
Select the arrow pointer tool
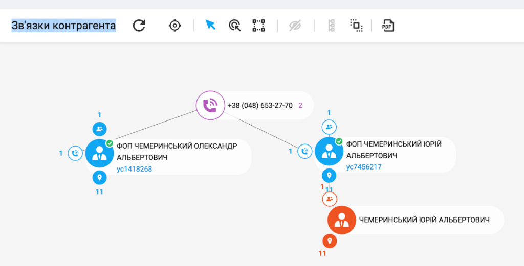(210, 25)
